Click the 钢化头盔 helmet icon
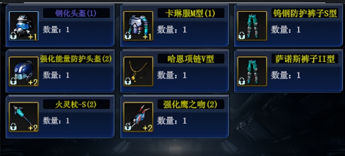Image resolution: width=345 pixels, height=156 pixels. [24, 26]
